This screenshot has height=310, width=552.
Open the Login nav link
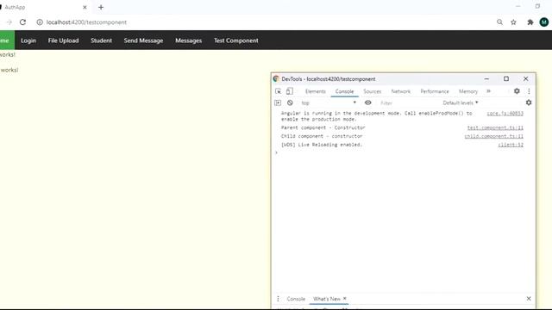tap(28, 40)
